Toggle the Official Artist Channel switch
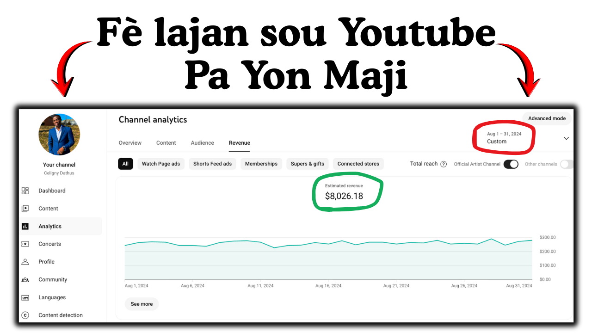The height and width of the screenshot is (333, 592). coord(511,164)
